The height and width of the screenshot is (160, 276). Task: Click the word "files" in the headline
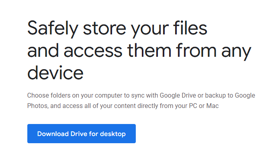point(191,30)
